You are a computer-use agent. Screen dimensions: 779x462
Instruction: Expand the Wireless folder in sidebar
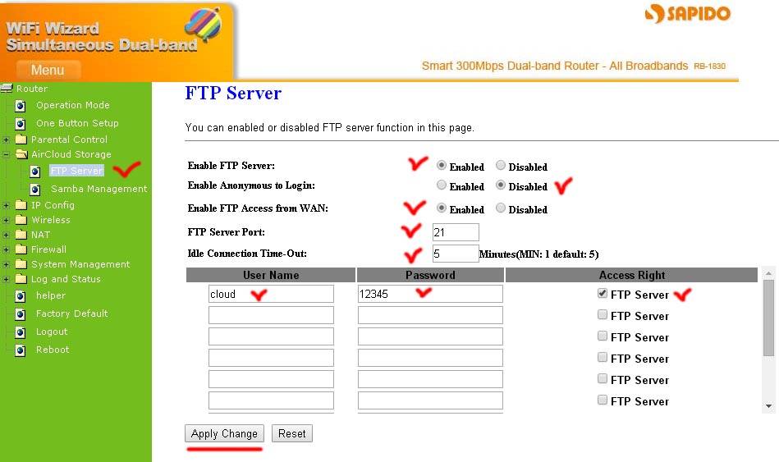pyautogui.click(x=7, y=220)
